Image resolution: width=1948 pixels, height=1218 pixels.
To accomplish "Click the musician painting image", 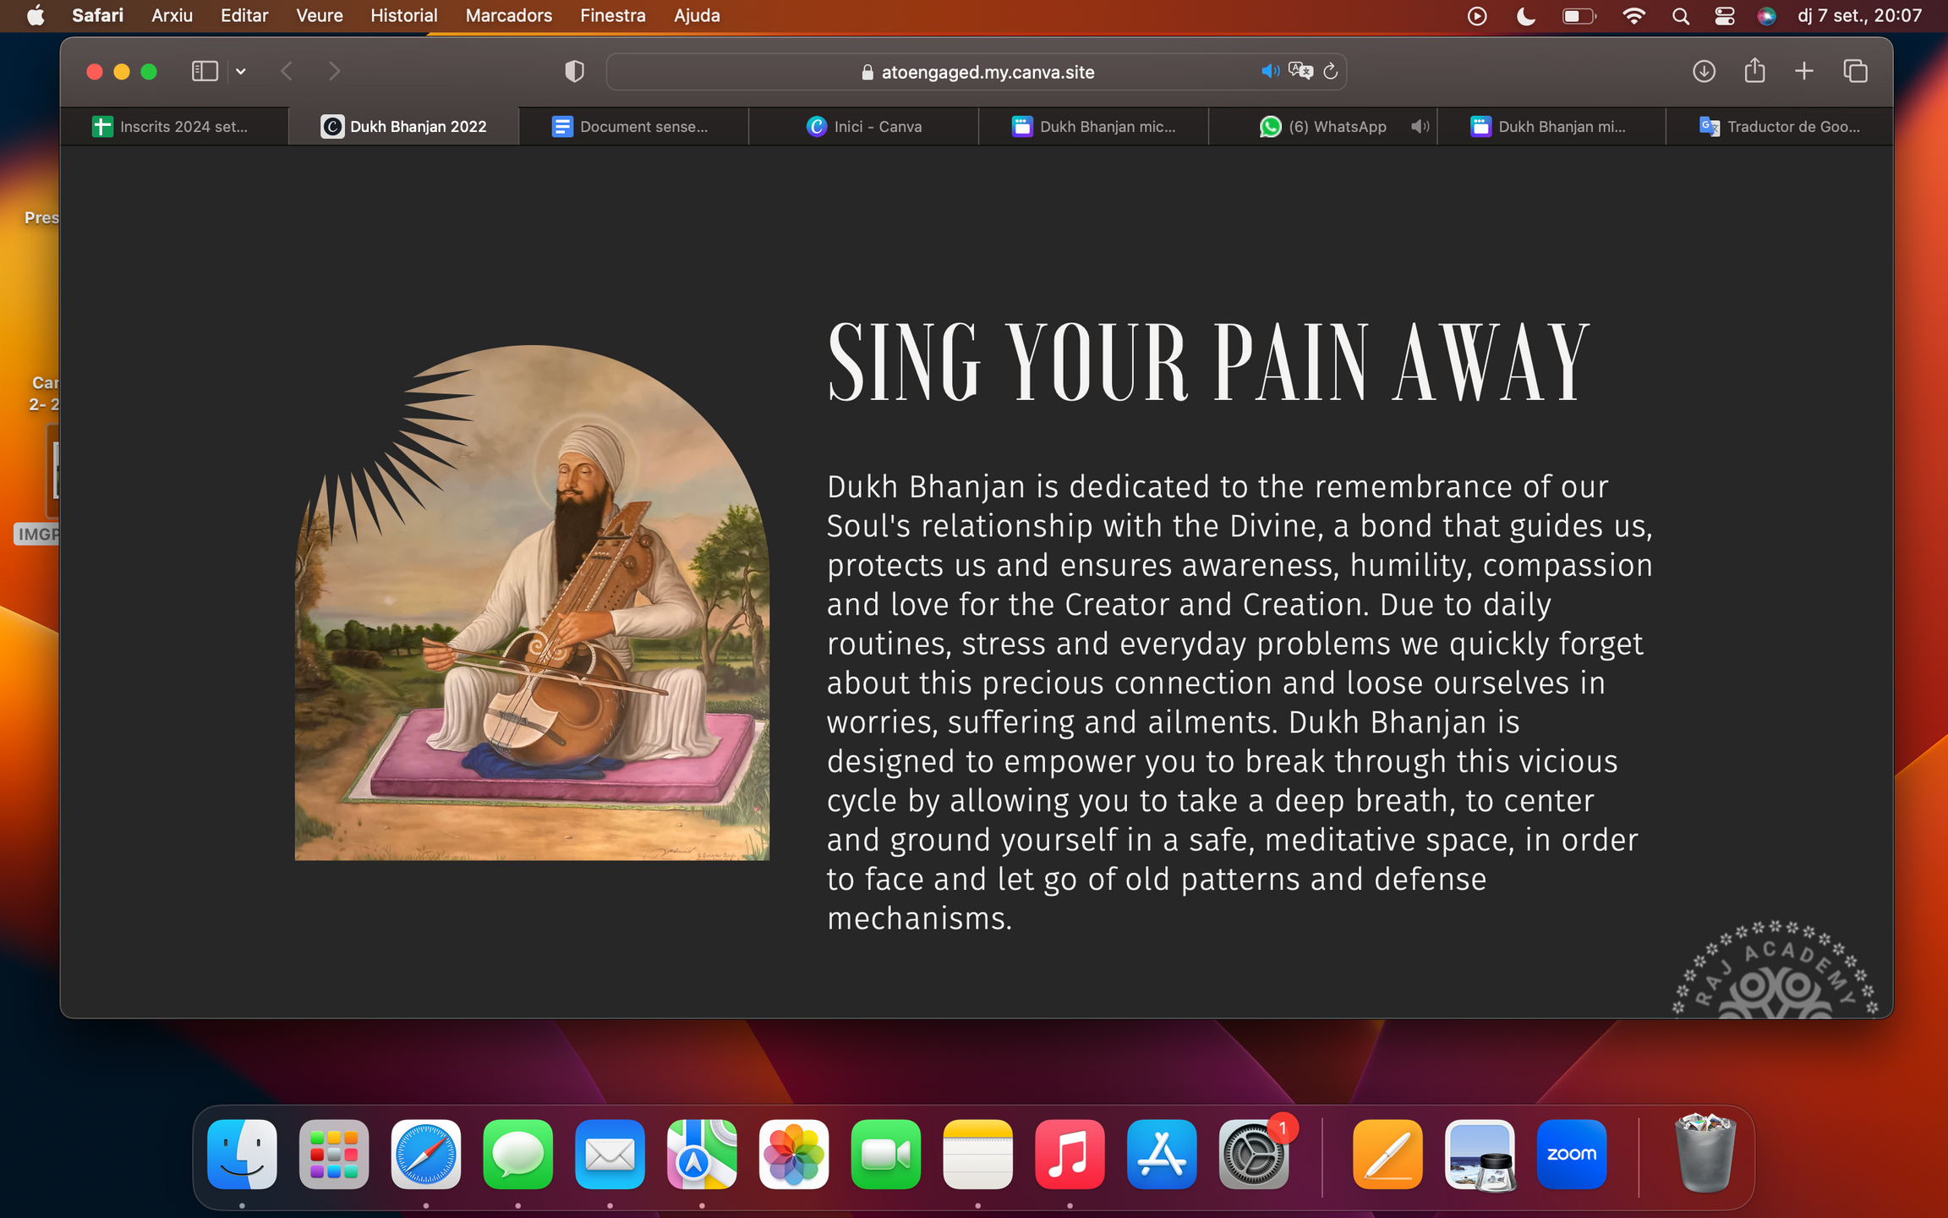I will pos(532,602).
